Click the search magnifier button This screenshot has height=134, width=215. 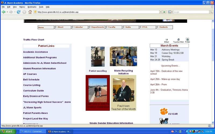pyautogui.click(x=211, y=12)
